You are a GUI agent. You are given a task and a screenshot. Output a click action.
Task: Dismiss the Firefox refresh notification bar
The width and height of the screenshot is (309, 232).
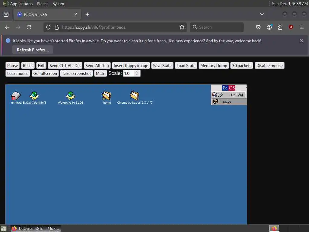[301, 40]
